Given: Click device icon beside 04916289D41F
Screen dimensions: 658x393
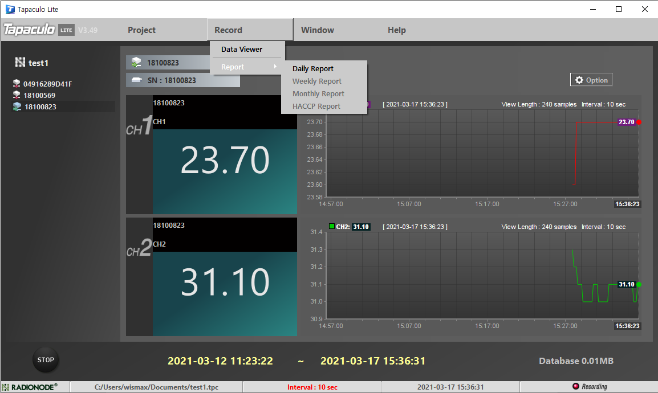Looking at the screenshot, I should (17, 83).
